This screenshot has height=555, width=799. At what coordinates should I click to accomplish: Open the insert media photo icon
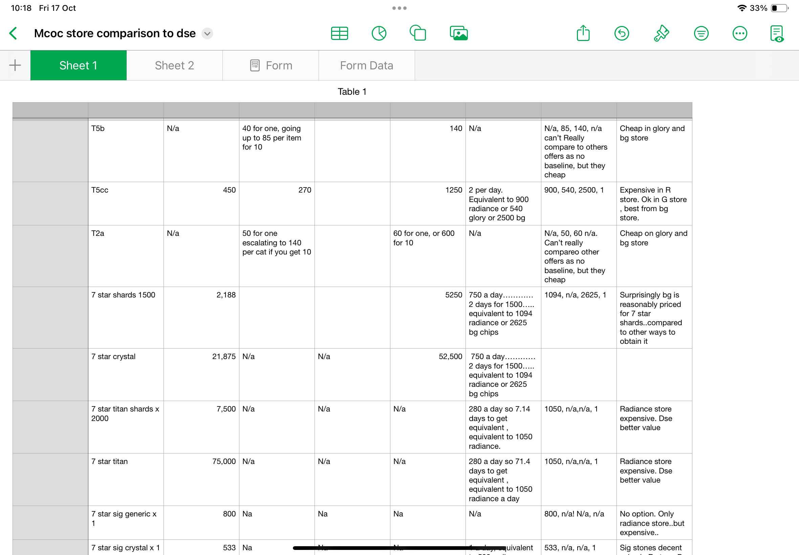pos(458,34)
